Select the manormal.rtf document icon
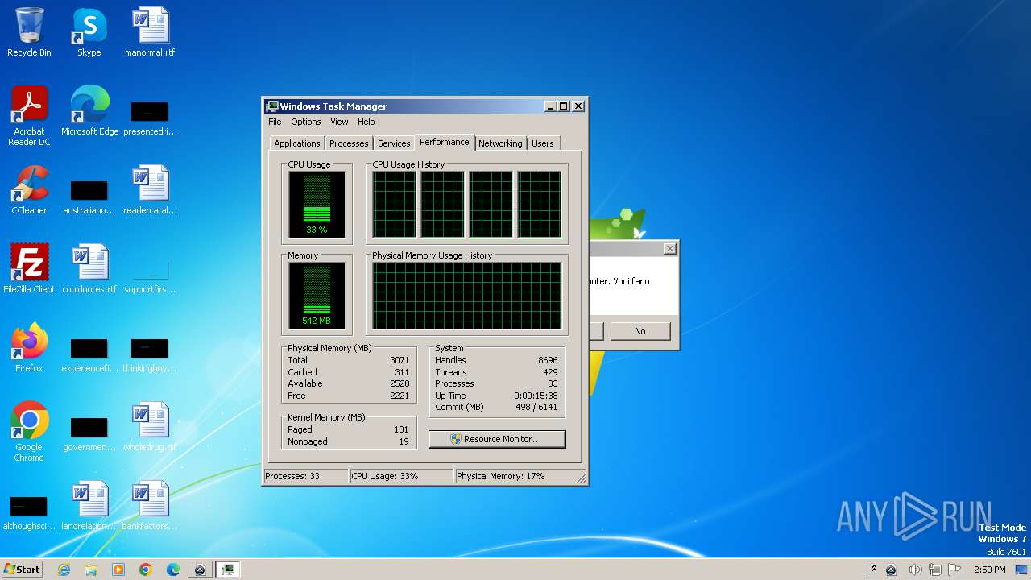Screen dimensions: 1031x580 pyautogui.click(x=150, y=32)
